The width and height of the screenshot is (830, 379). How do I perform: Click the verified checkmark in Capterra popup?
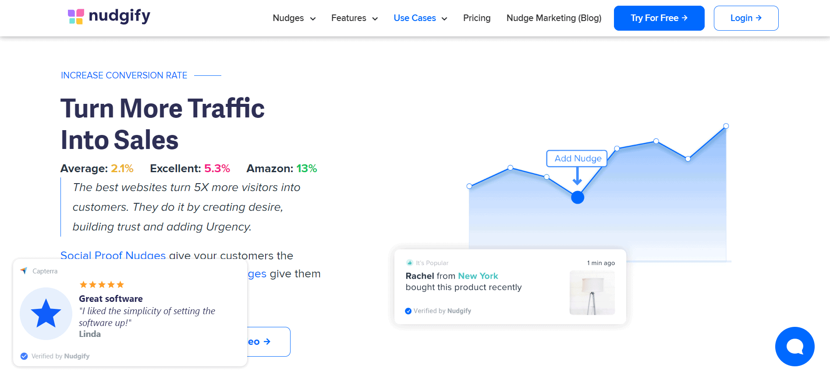[x=24, y=356]
